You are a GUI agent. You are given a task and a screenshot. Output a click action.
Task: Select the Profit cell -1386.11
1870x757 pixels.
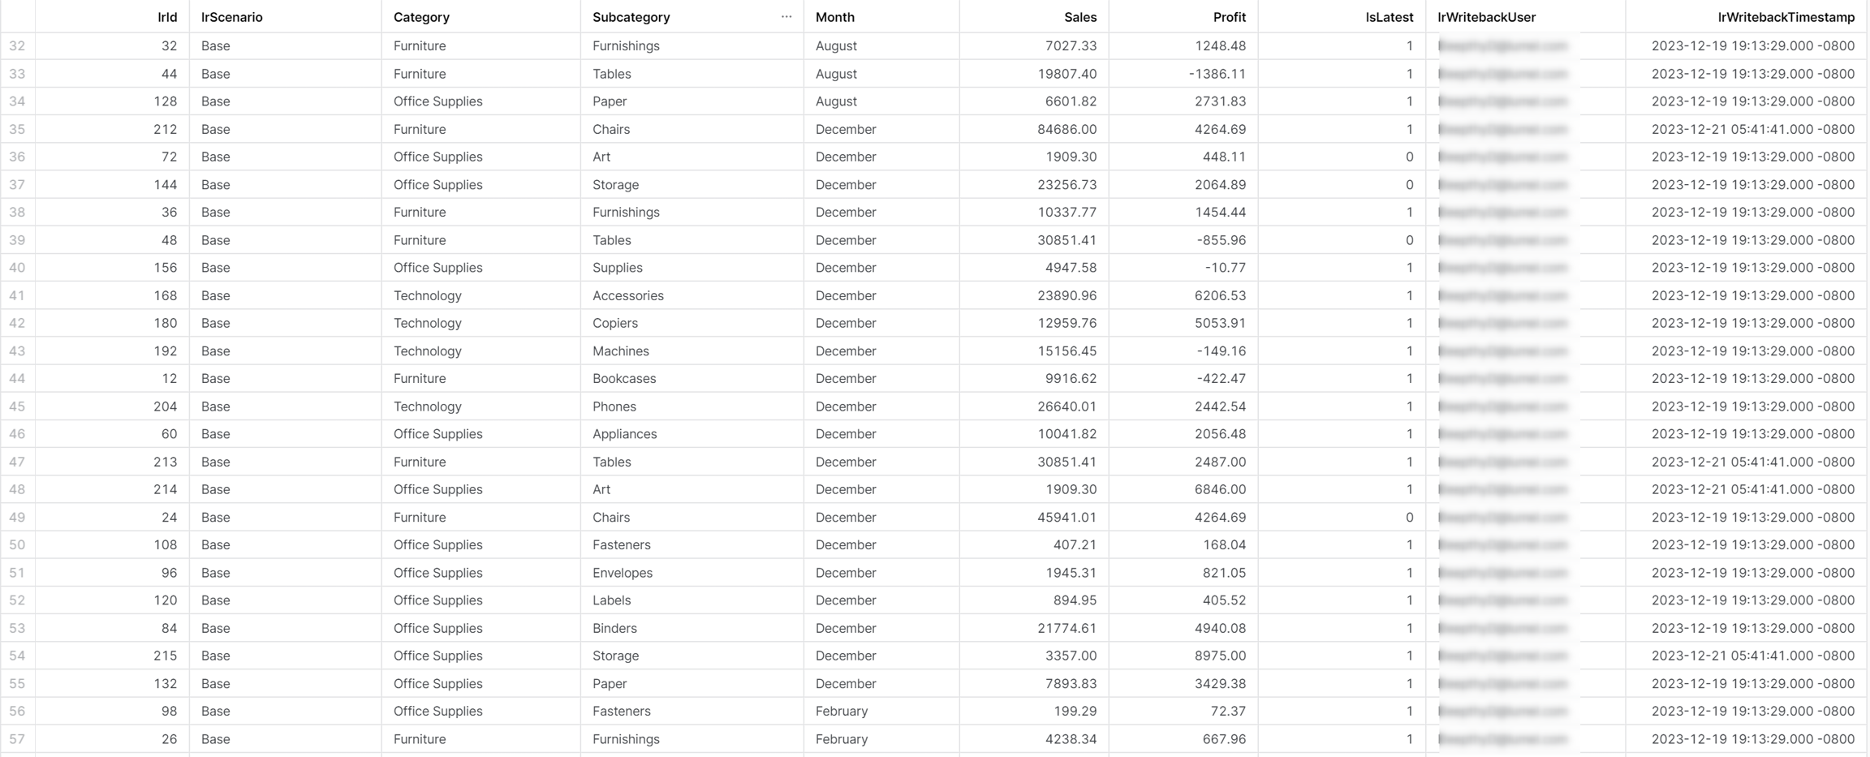[1217, 74]
